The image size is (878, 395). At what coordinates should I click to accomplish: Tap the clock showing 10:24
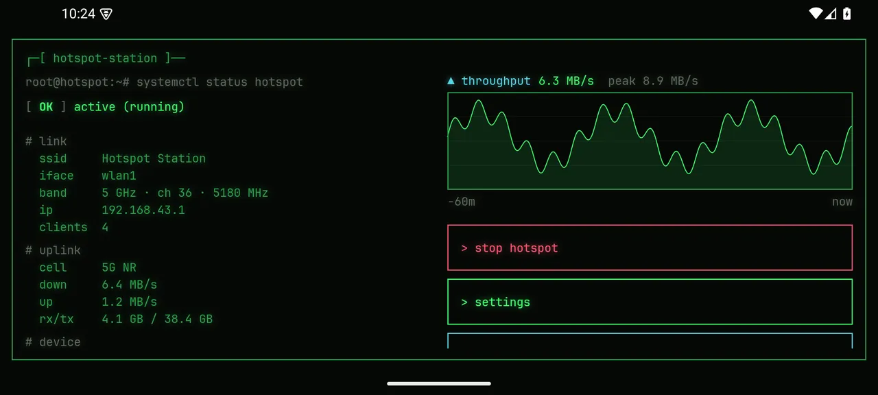pos(78,14)
